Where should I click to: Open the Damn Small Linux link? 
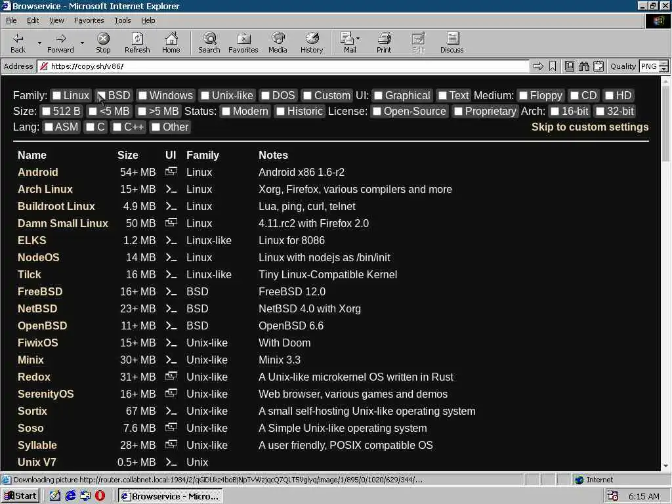point(62,223)
